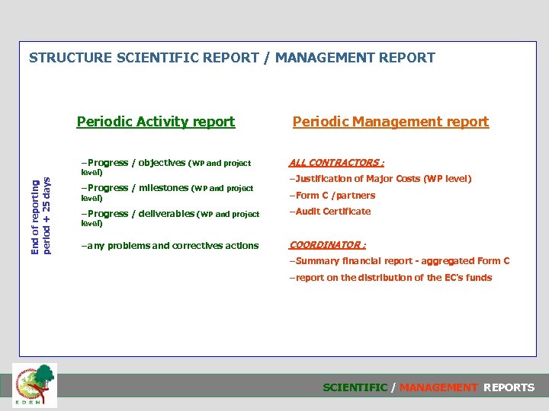Click the 'ALL CONTRACTORS :' subheading

(x=336, y=163)
